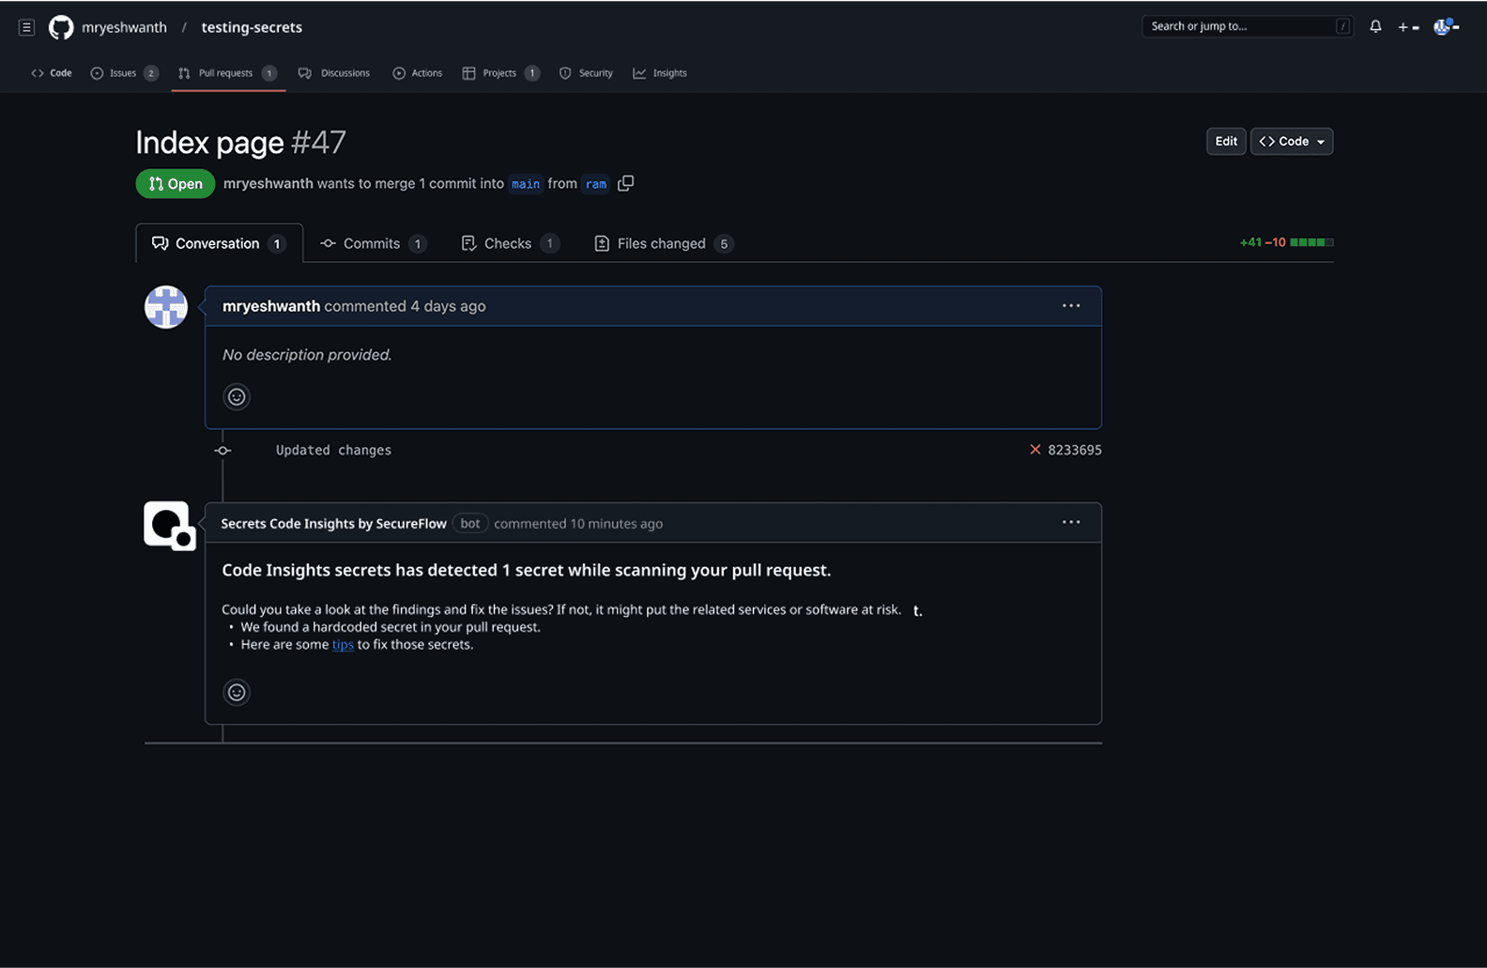Image resolution: width=1487 pixels, height=968 pixels.
Task: Open the Discussions tab
Action: 334,73
